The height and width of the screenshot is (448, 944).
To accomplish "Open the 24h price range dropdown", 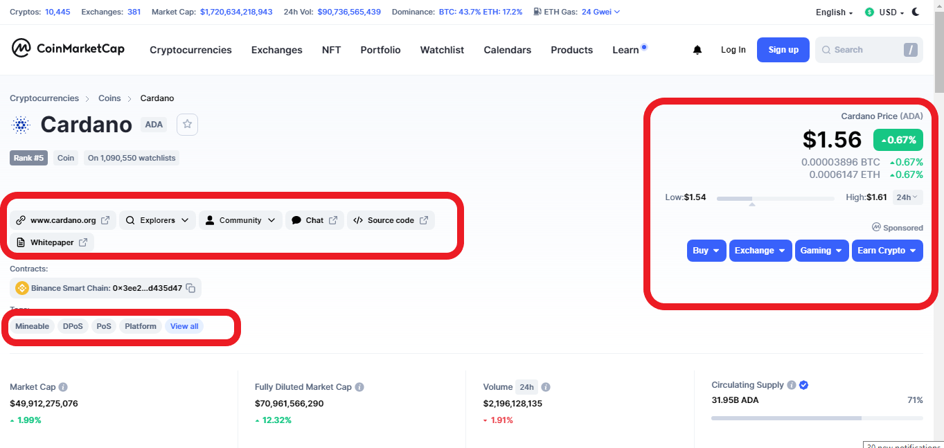I will (907, 197).
